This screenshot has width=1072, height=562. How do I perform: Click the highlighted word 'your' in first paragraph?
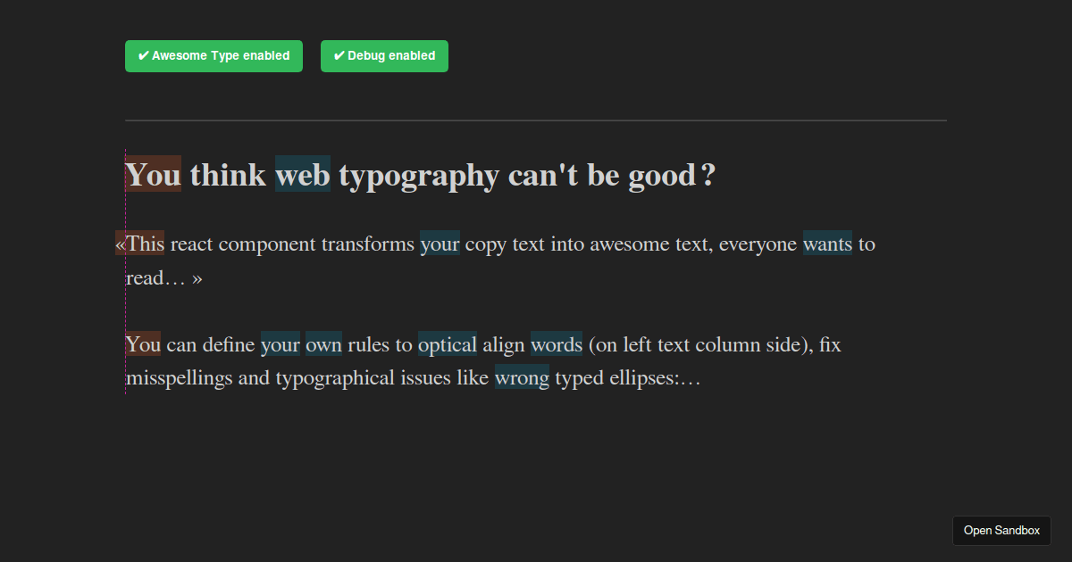(x=440, y=243)
